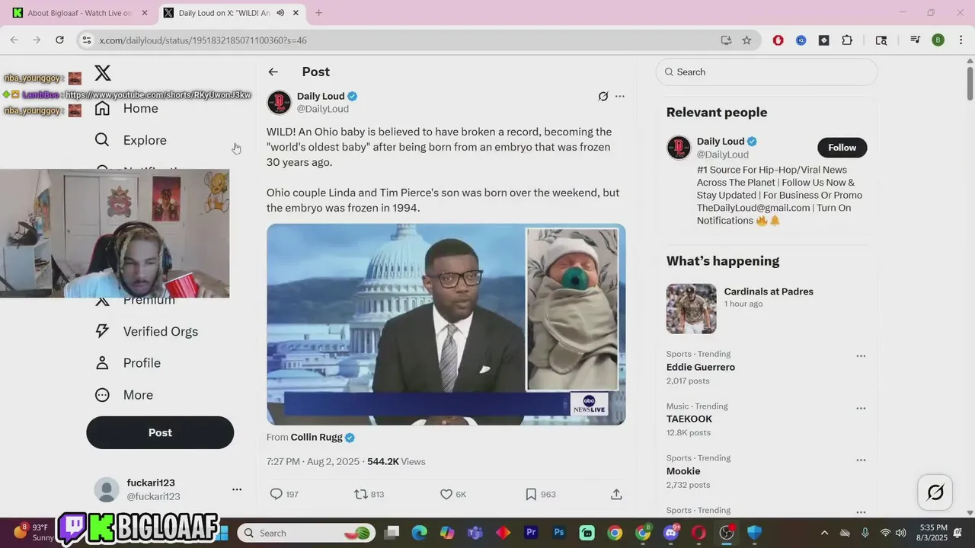Open Eddie Guerrero trending topic
Screen dimensions: 975x548
point(701,367)
